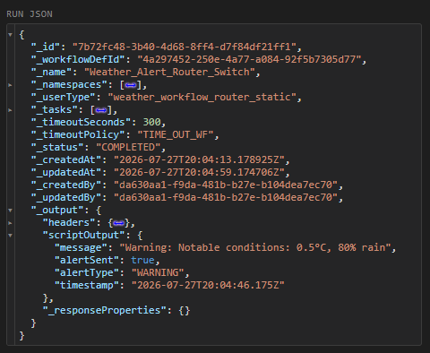Click the "_responseProperties" key
The height and width of the screenshot is (353, 430).
(x=105, y=310)
